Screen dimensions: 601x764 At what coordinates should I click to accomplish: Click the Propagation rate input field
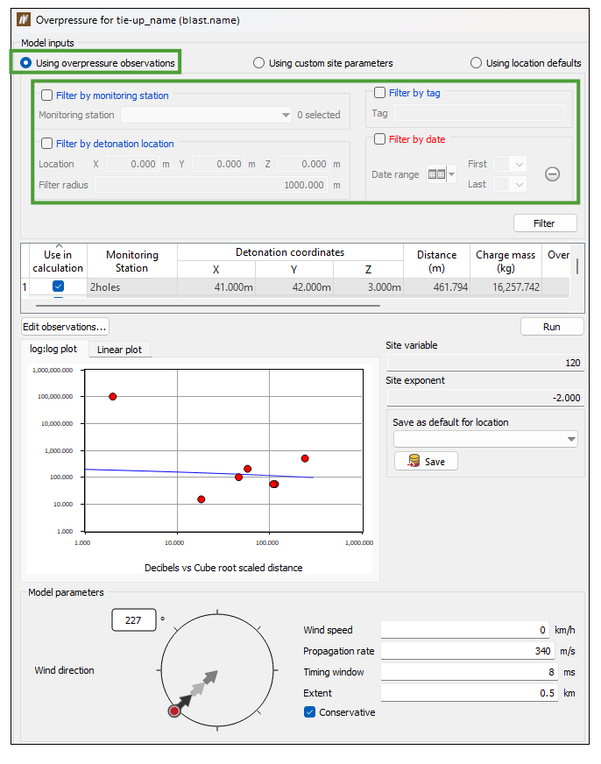click(x=468, y=650)
